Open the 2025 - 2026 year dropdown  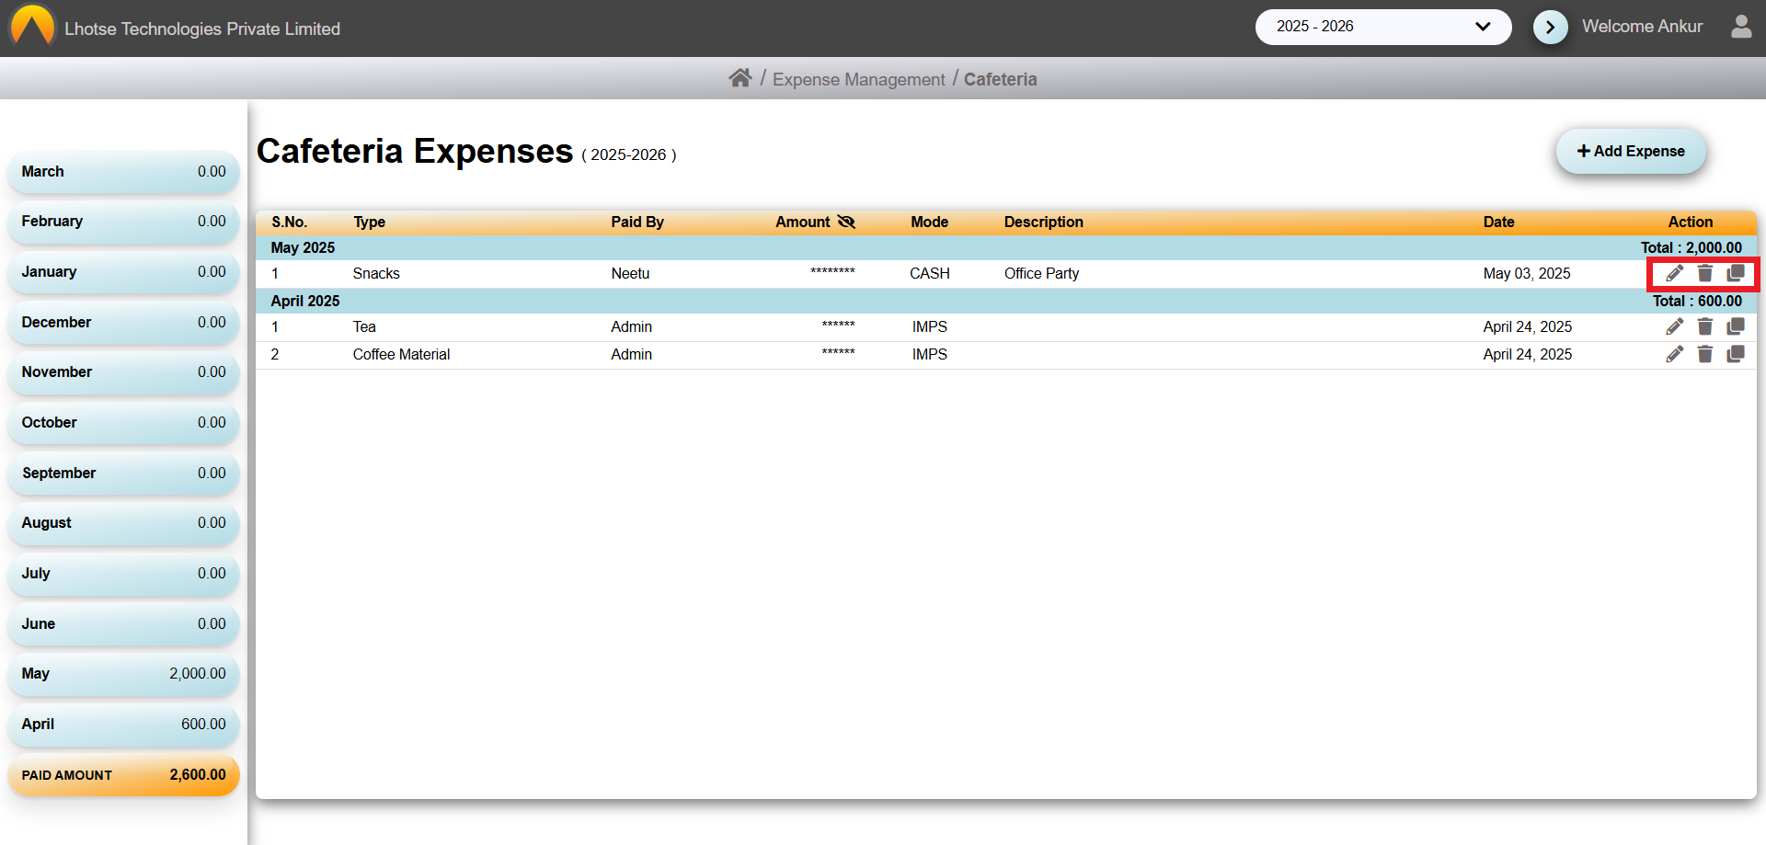pyautogui.click(x=1383, y=27)
